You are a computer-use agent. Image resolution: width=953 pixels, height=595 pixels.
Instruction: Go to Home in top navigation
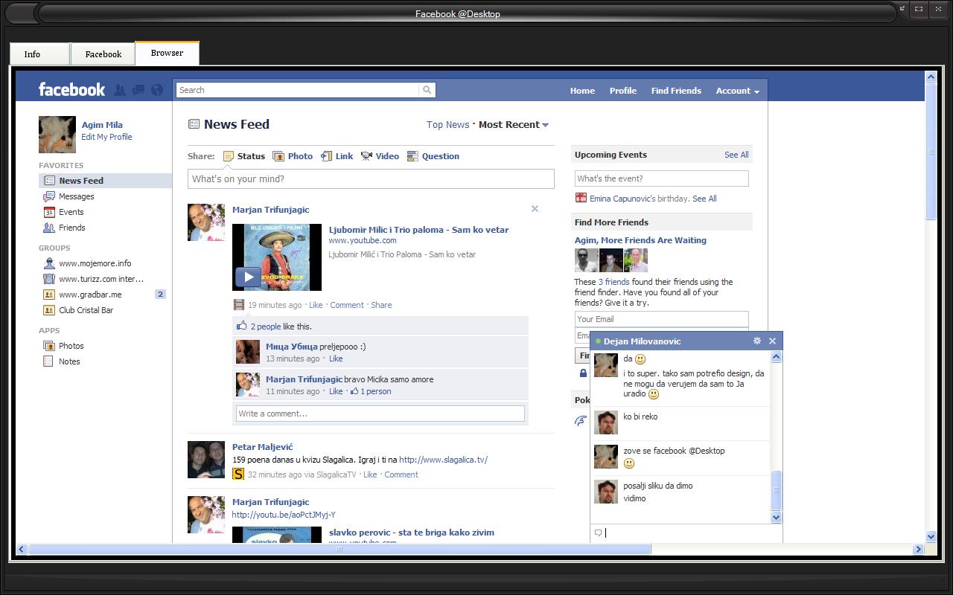[x=582, y=91]
